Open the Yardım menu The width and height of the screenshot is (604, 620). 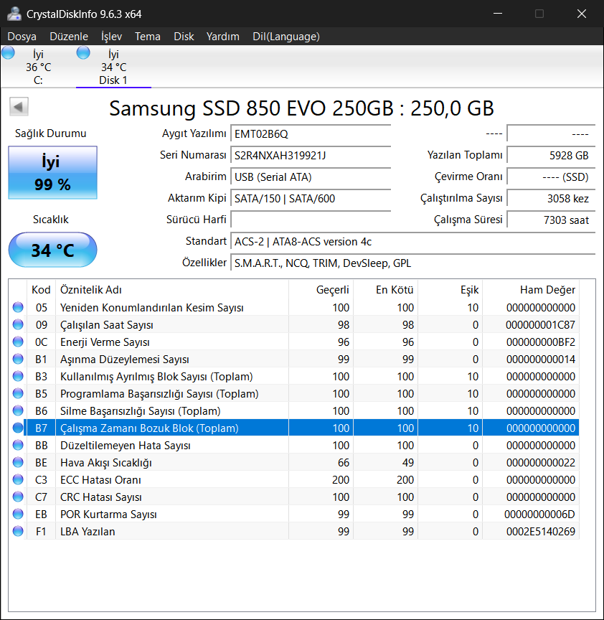[x=222, y=37]
